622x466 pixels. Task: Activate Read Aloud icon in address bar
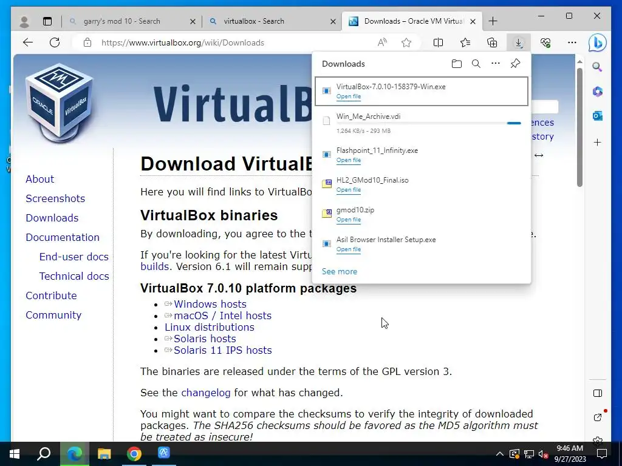382,42
